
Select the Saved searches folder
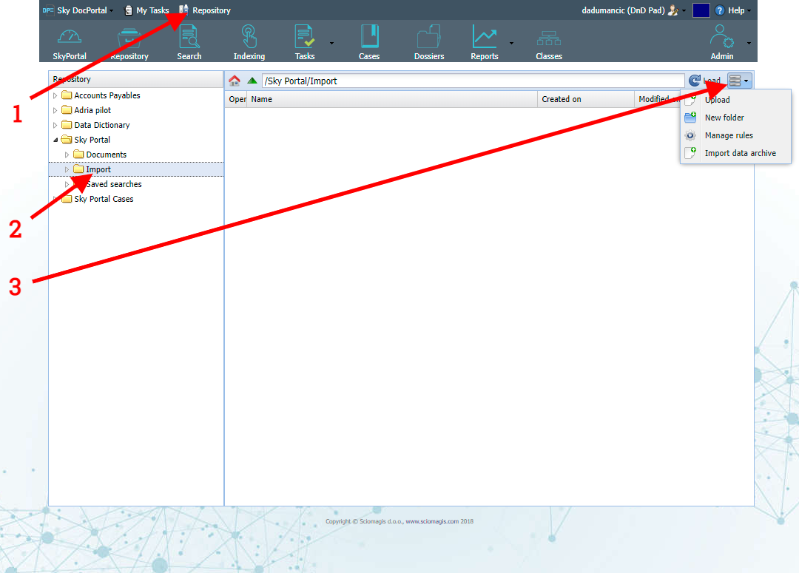point(114,184)
